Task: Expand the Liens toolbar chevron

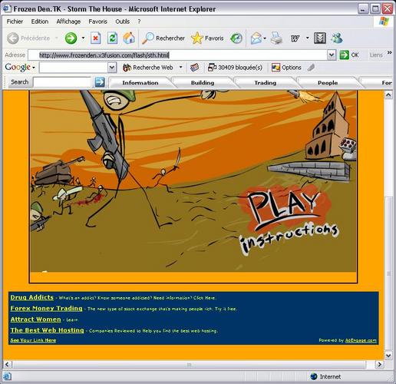Action: tap(389, 53)
